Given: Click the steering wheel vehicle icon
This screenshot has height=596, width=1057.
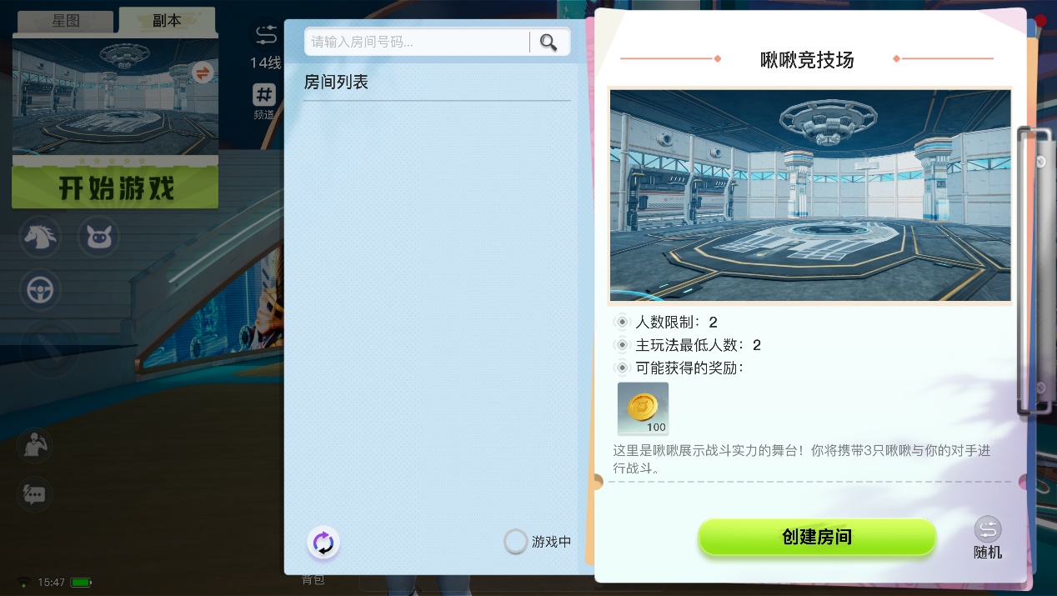Looking at the screenshot, I should (40, 290).
